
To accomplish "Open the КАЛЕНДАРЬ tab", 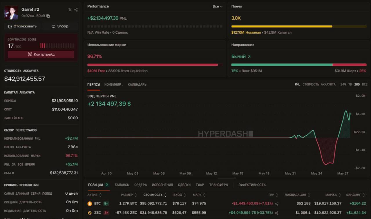I will [137, 85].
